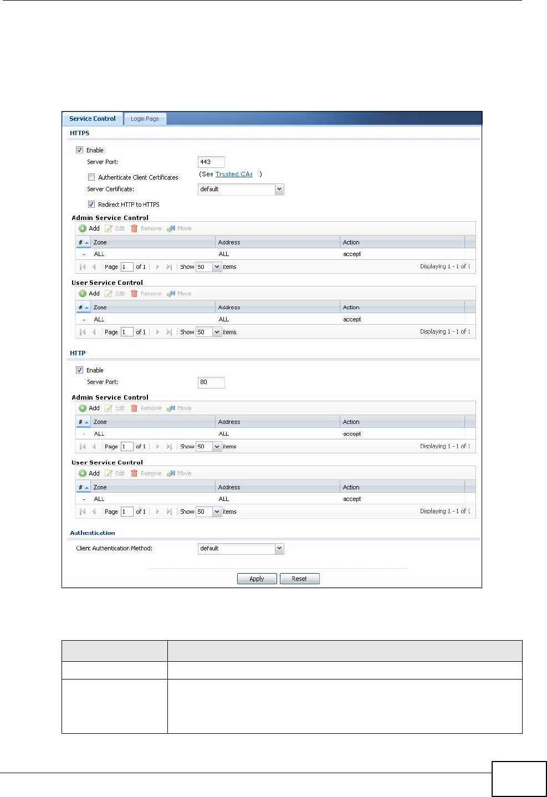Go to first page in HTTP User table

[x=83, y=512]
